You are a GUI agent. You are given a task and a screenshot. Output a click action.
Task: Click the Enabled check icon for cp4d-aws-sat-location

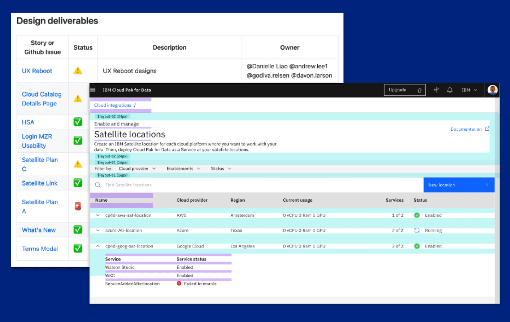tap(417, 215)
